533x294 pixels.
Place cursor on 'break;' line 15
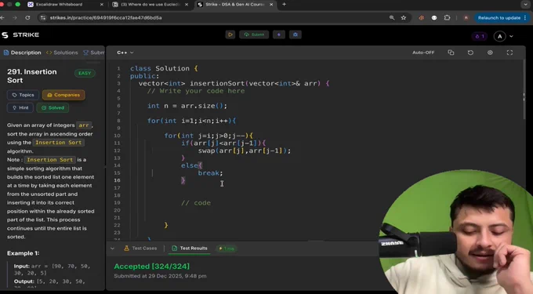coord(210,173)
